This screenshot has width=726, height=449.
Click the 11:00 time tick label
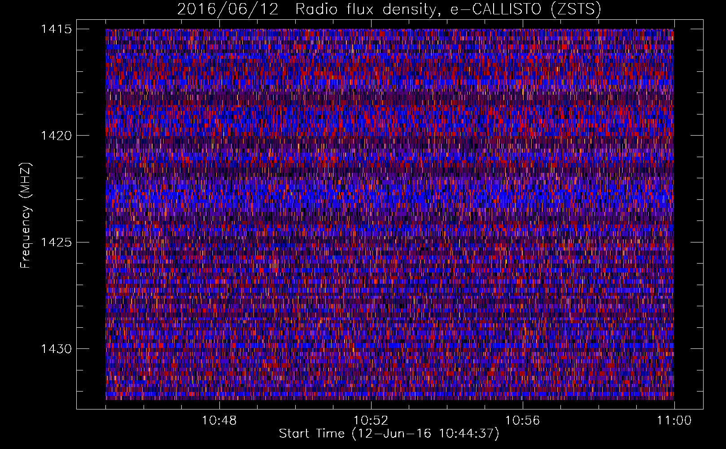tap(674, 421)
